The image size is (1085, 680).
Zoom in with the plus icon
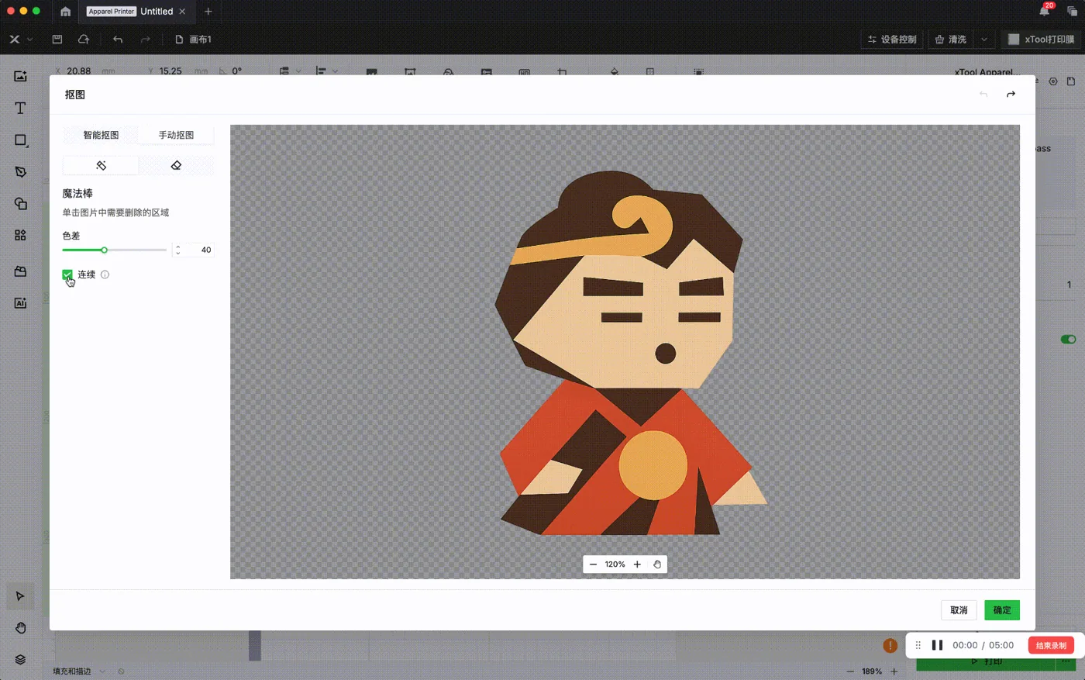(637, 564)
